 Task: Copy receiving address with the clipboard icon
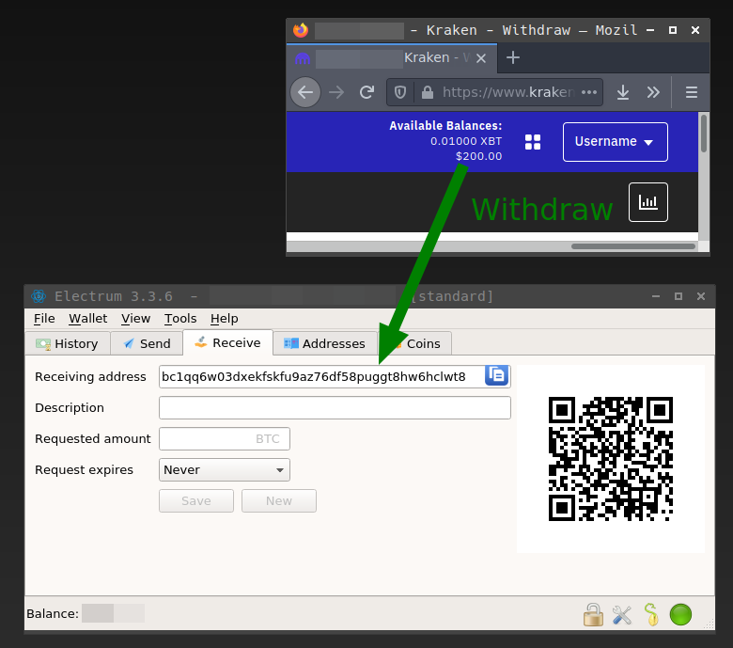point(496,375)
